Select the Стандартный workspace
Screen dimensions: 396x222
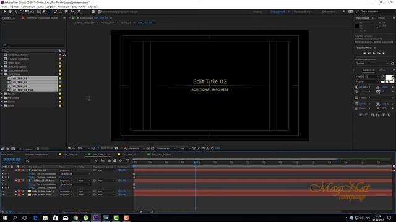[x=278, y=12]
